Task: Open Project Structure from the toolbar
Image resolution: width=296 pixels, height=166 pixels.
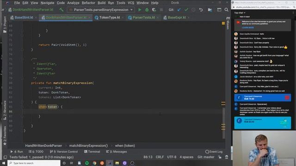Action: [210, 10]
